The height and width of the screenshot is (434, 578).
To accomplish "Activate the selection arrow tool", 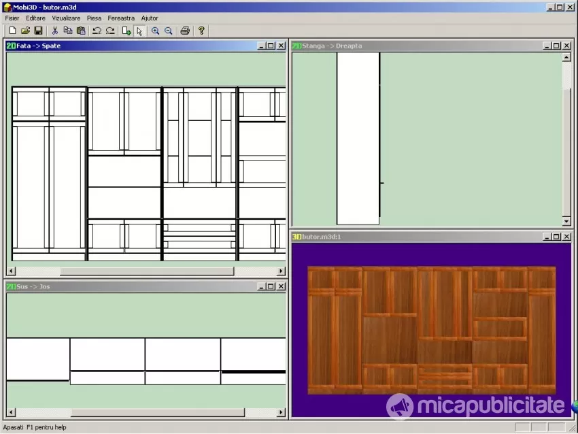I will click(139, 31).
